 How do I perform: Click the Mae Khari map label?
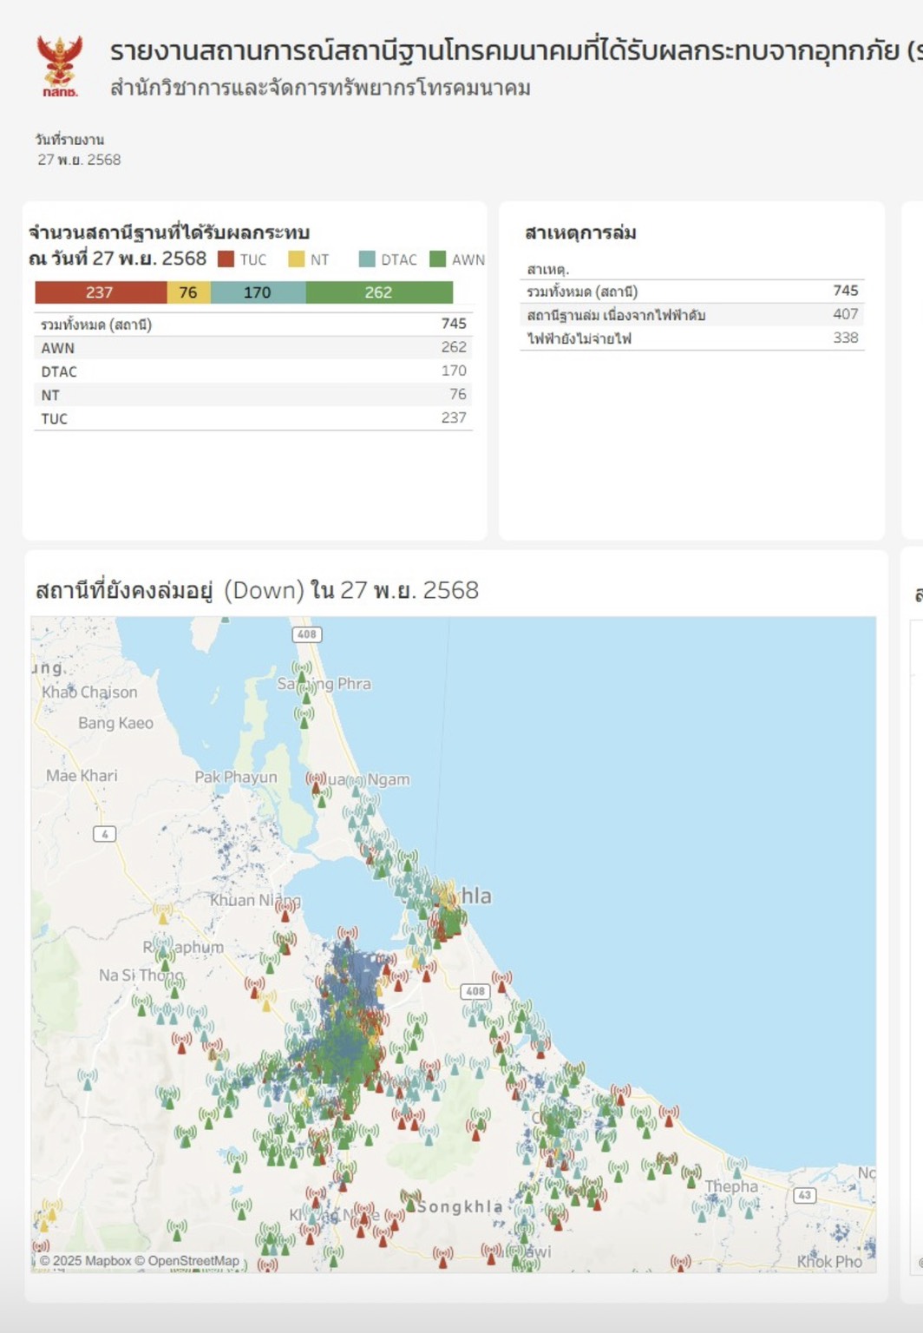point(82,775)
